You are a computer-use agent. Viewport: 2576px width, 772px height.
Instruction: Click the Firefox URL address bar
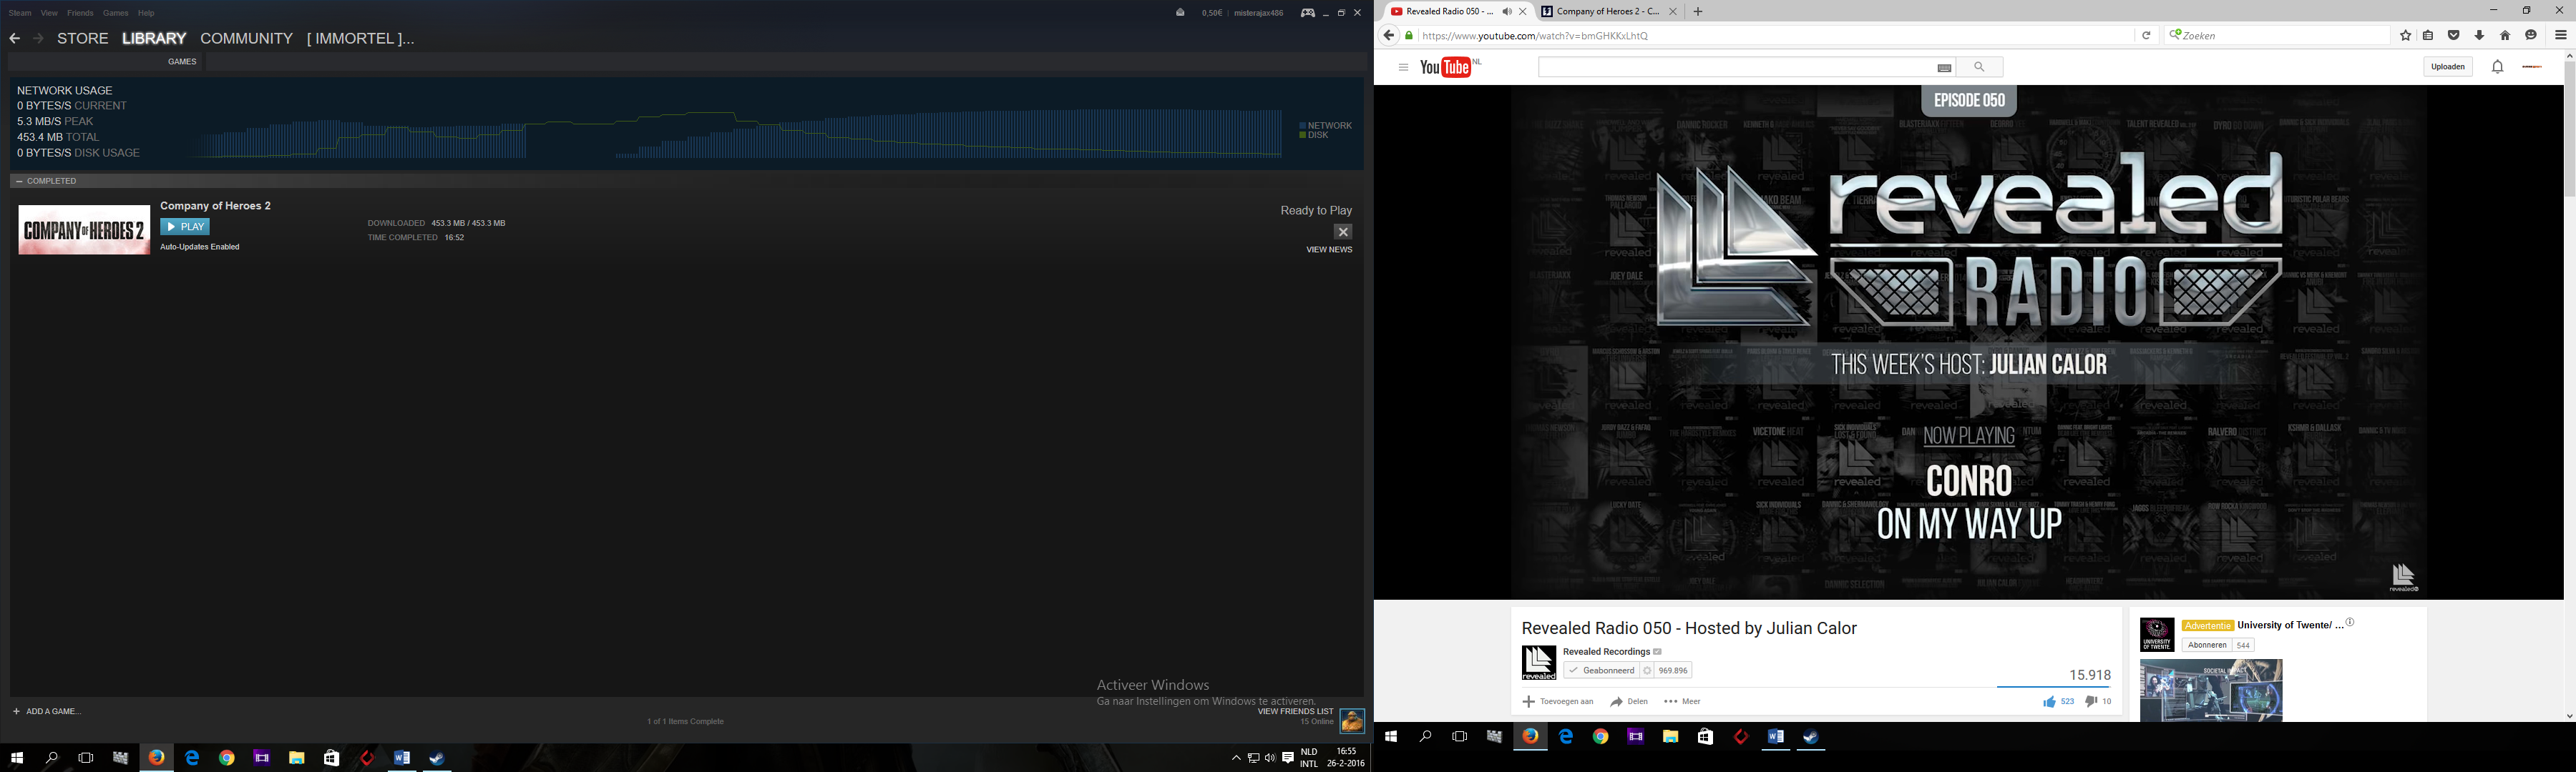coord(1775,36)
